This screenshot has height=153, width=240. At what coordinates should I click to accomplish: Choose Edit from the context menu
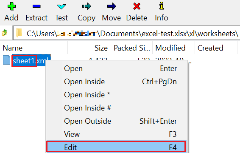[116, 147]
